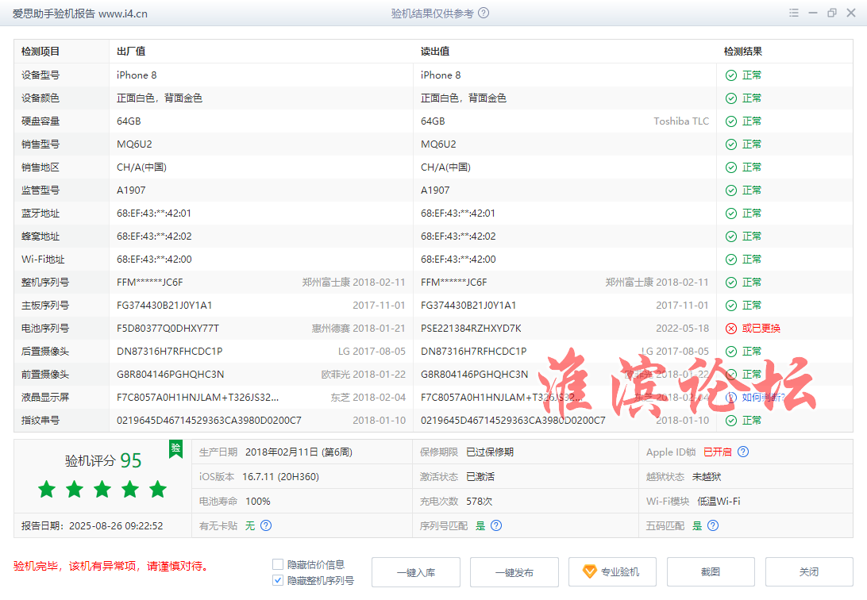Viewport: 867px width, 600px height.
Task: Click the 关闭 button
Action: point(809,571)
